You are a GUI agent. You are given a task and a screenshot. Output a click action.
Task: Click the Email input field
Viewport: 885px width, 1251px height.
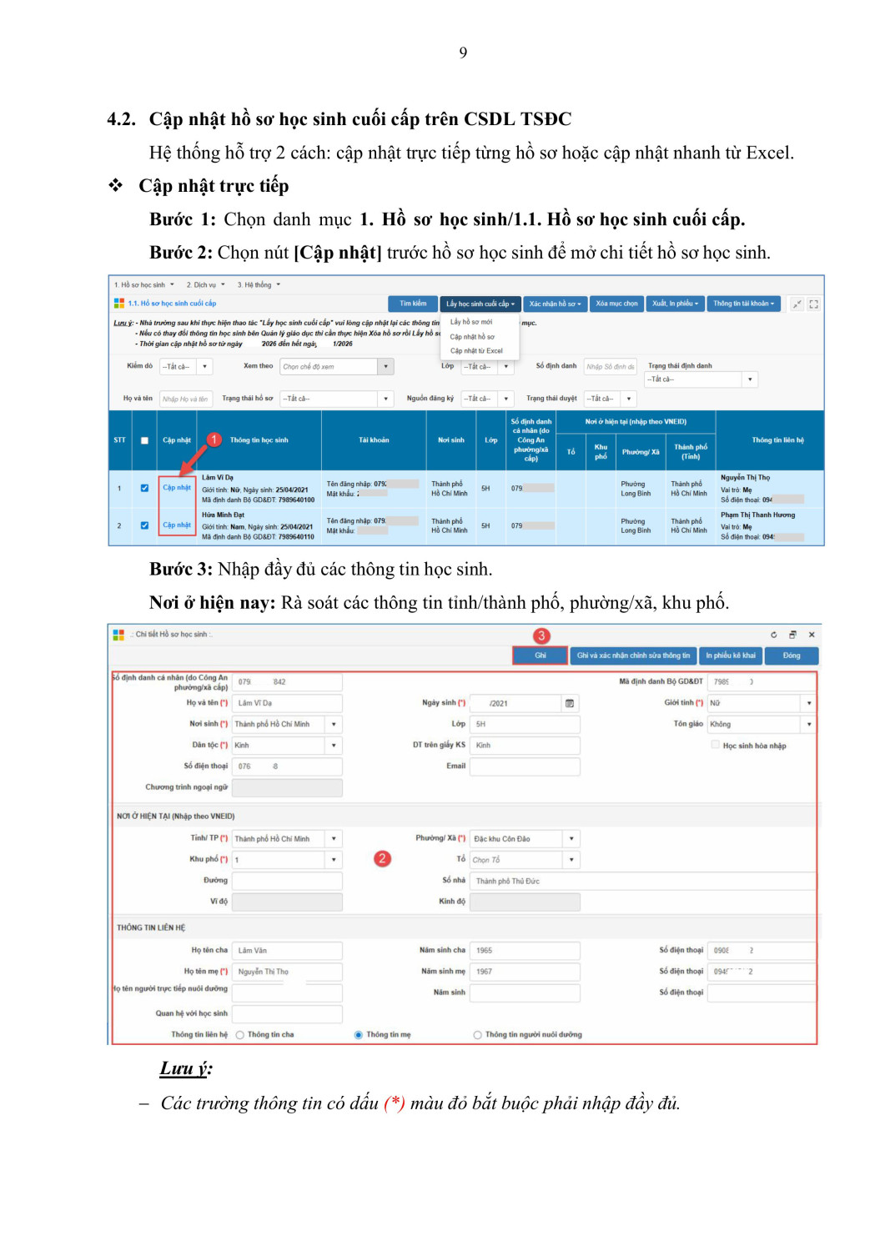click(x=524, y=766)
